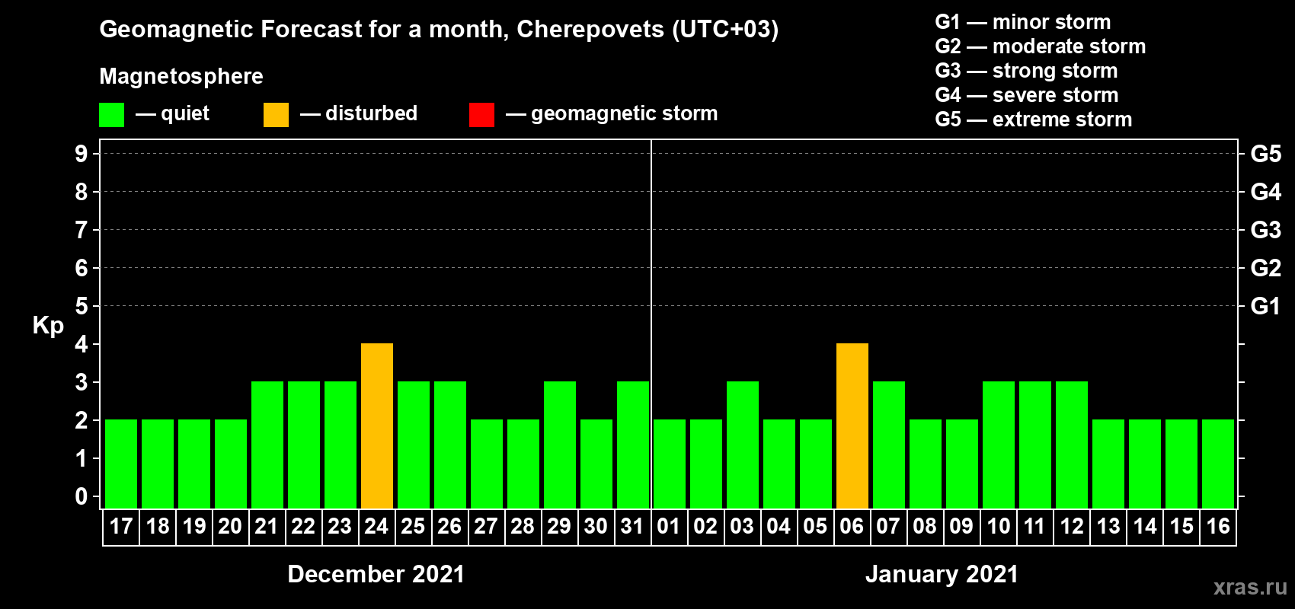Click the green bar for December 17
The width and height of the screenshot is (1295, 609).
[x=121, y=464]
